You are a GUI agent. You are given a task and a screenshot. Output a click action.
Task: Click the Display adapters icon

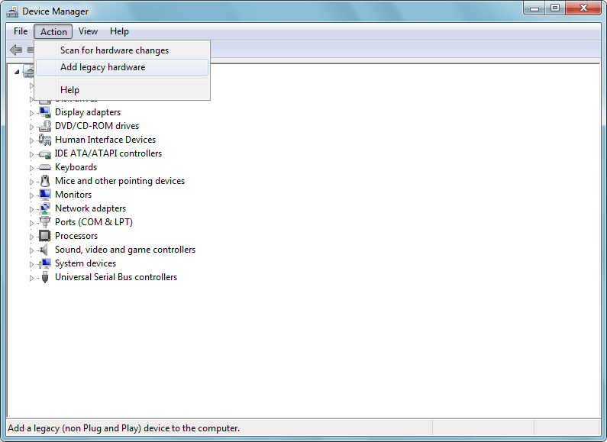point(45,112)
